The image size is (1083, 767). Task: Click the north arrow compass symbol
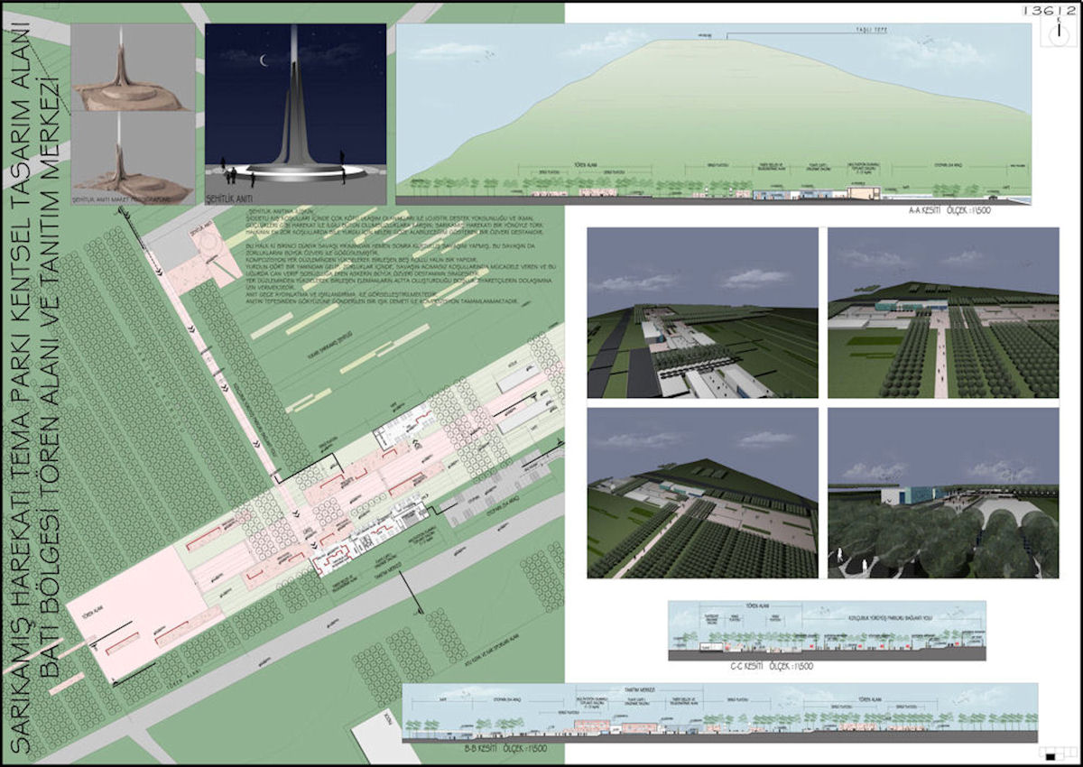tap(1057, 33)
